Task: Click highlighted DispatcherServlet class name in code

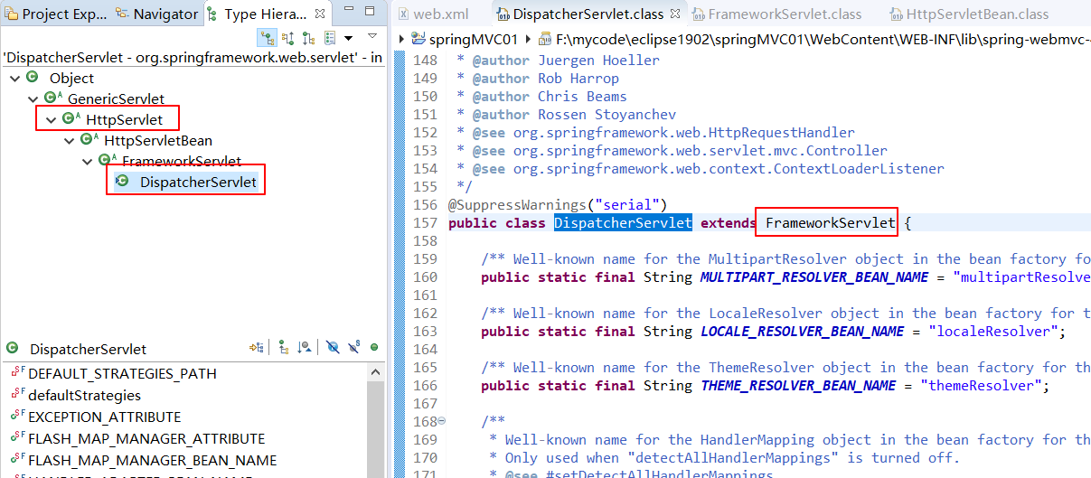Action: [623, 222]
